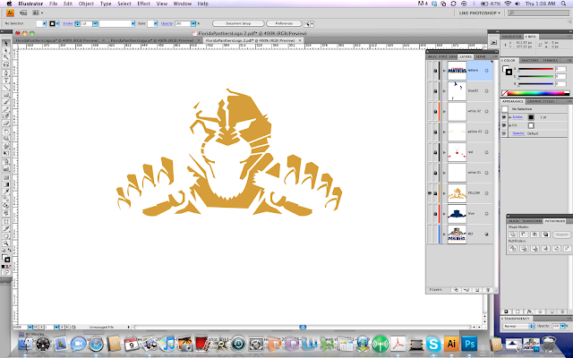Hide the YELLOW layer via eye icon

(x=430, y=193)
